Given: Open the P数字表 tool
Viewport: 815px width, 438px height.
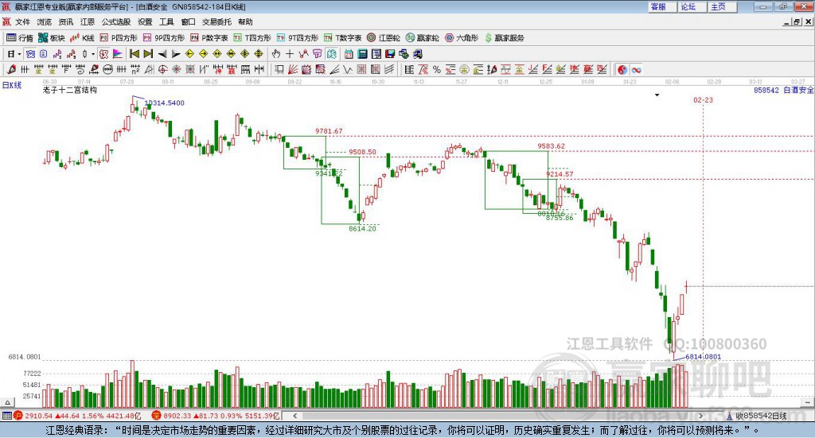Looking at the screenshot, I should tap(209, 38).
